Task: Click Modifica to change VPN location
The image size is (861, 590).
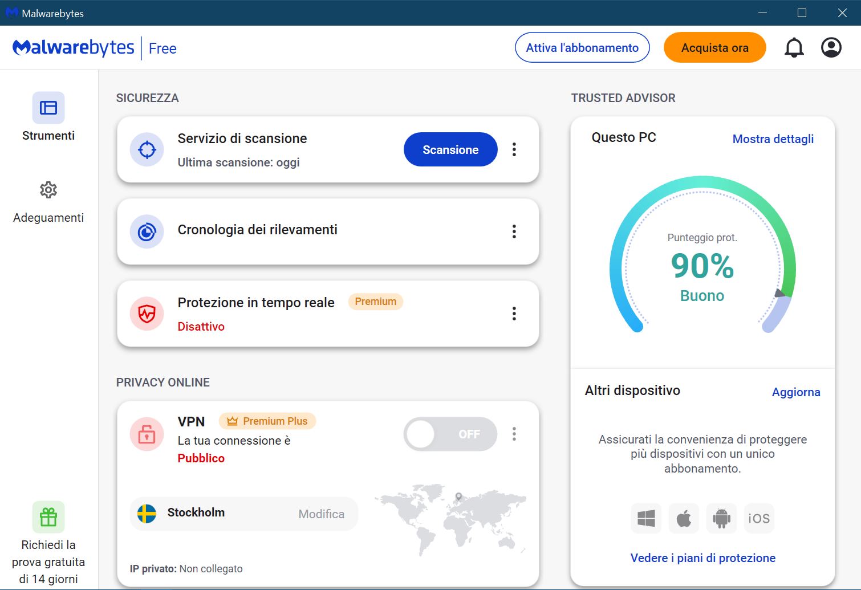Action: pos(322,514)
